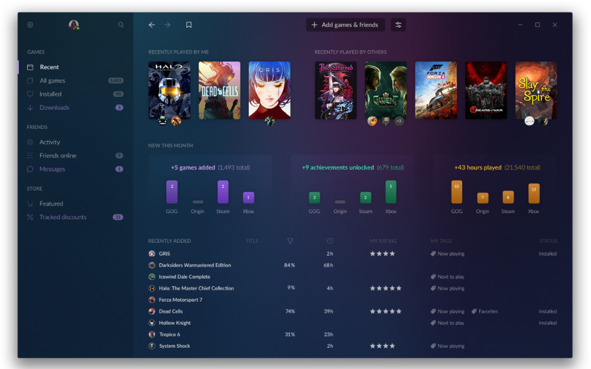Screen dimensions: 591x369
Task: Open the view filter sliders icon
Action: tap(398, 25)
